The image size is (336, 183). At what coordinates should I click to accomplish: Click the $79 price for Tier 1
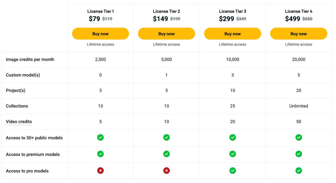tap(94, 18)
